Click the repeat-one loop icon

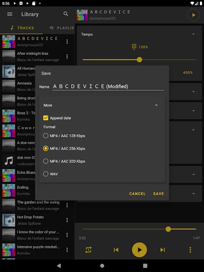88,250
